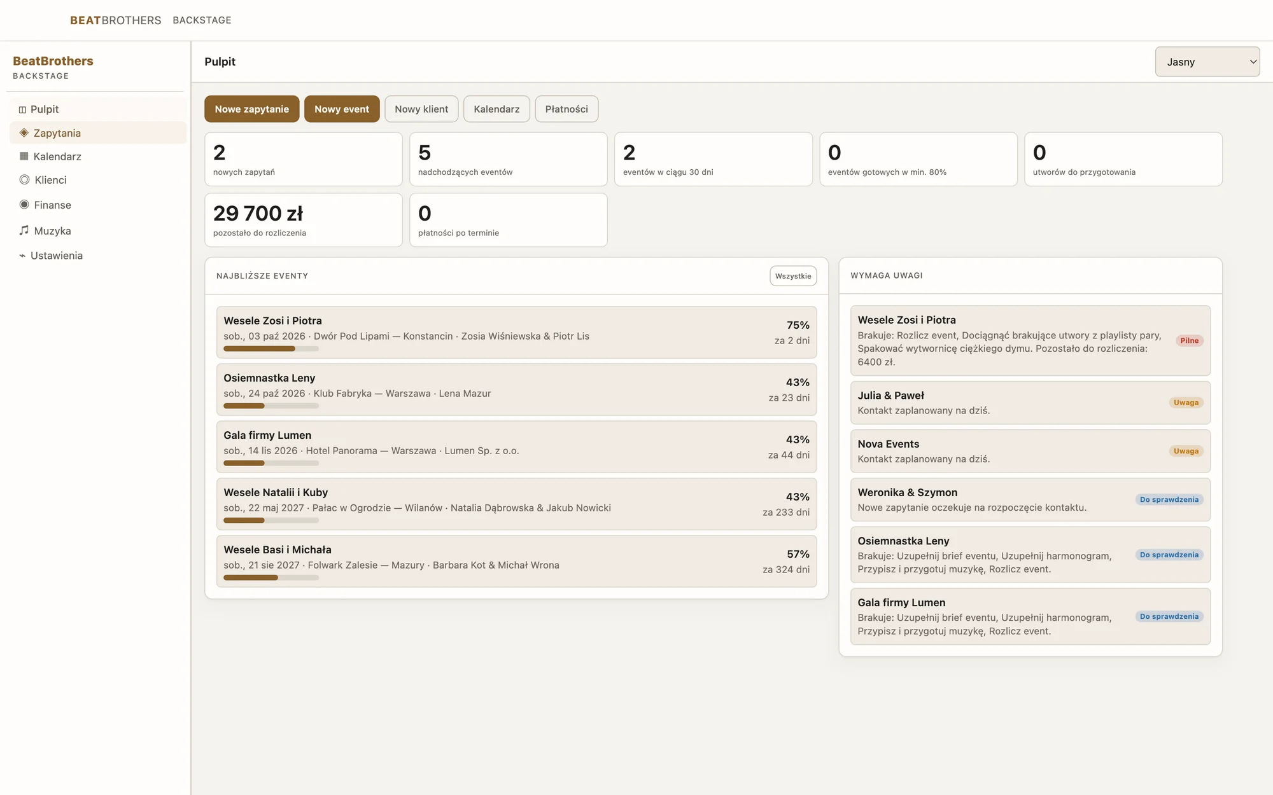Click the '5 nadchodzących eventów' card

[x=509, y=159]
